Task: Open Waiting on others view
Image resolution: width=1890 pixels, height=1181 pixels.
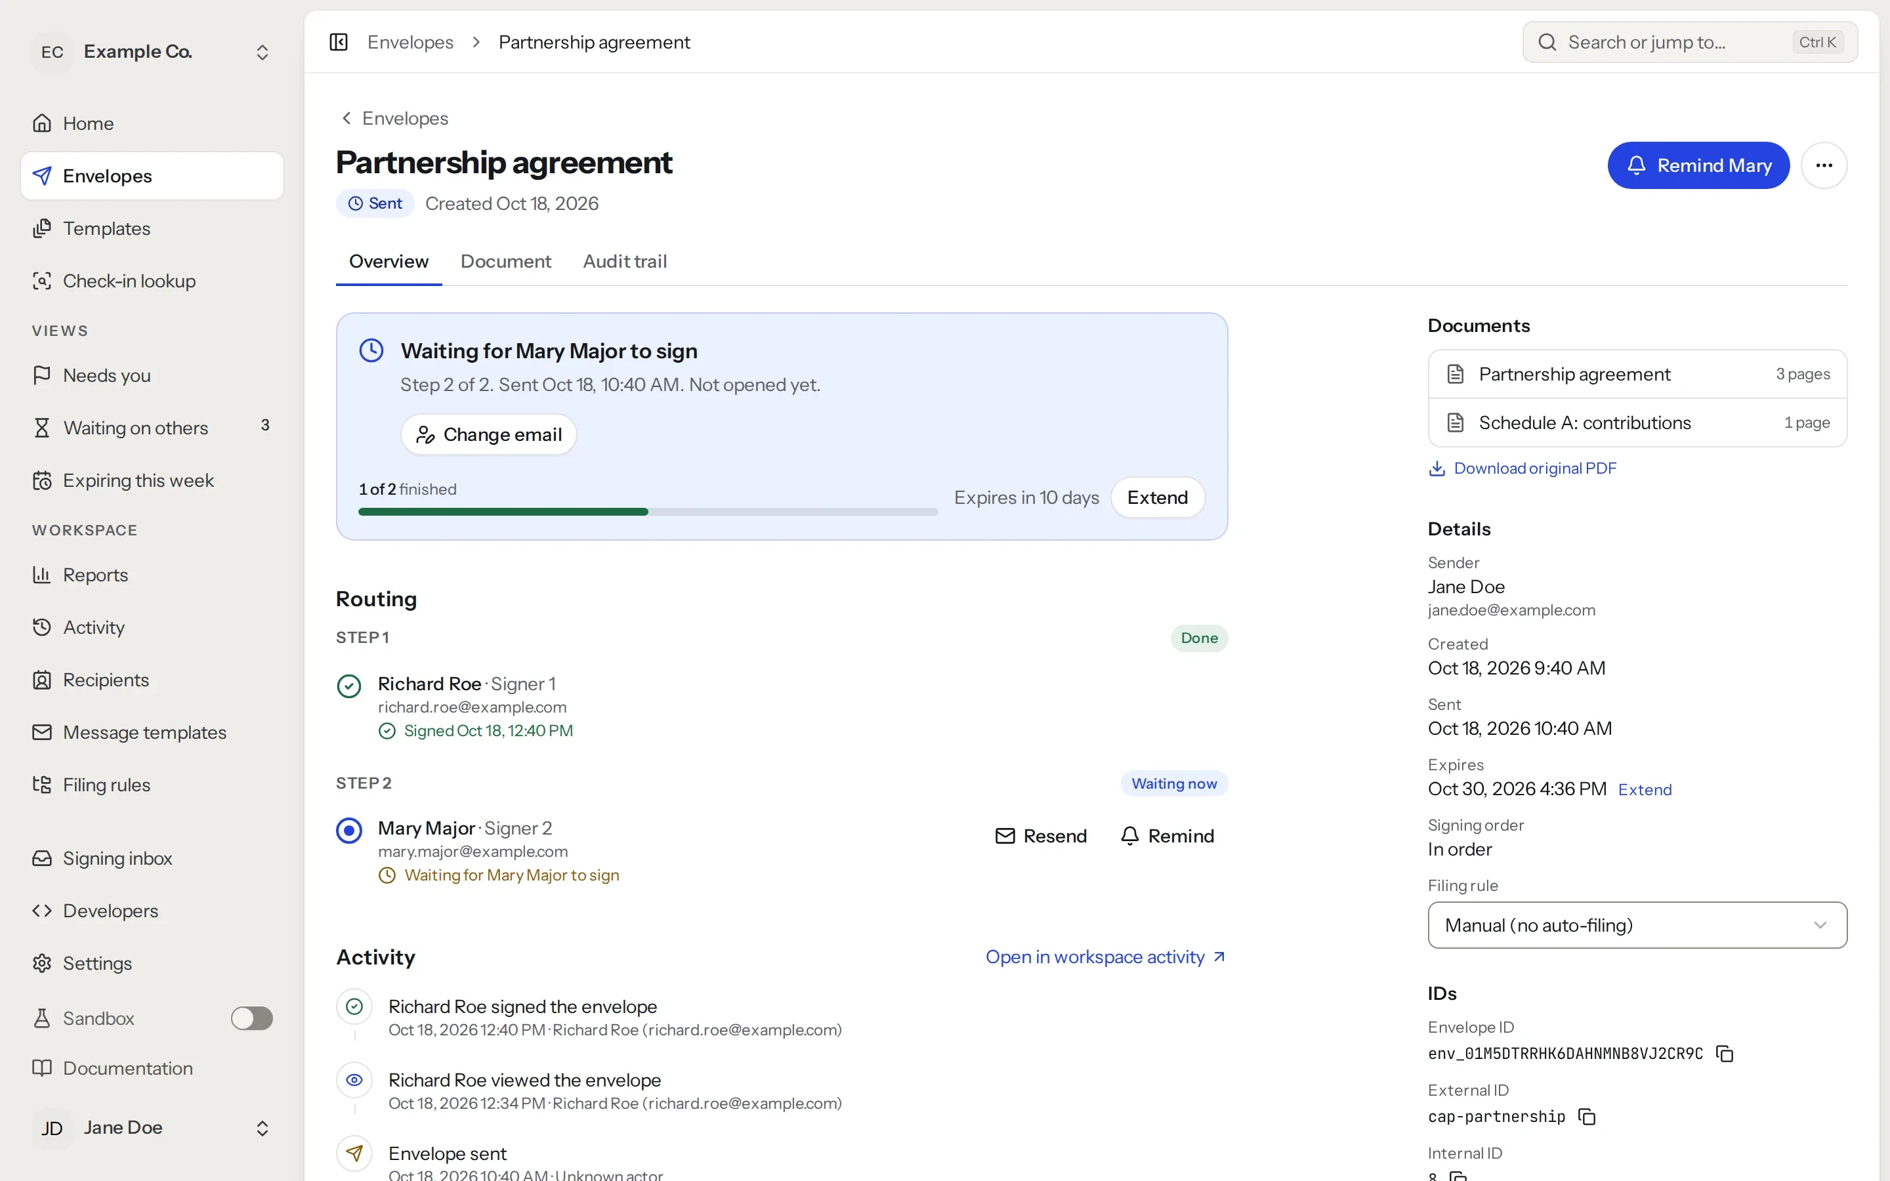Action: pos(152,427)
